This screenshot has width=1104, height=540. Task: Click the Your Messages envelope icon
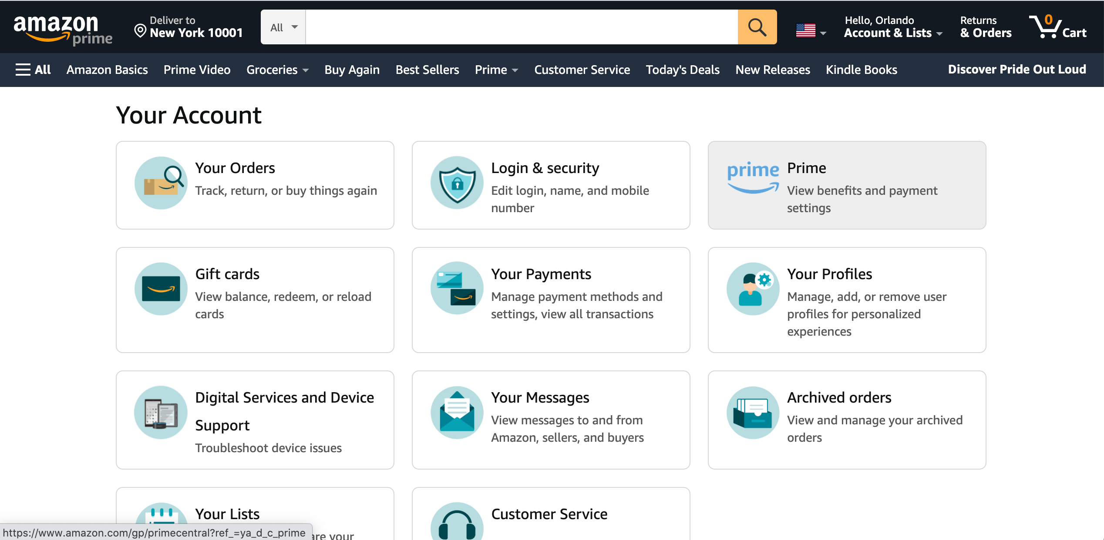click(457, 412)
